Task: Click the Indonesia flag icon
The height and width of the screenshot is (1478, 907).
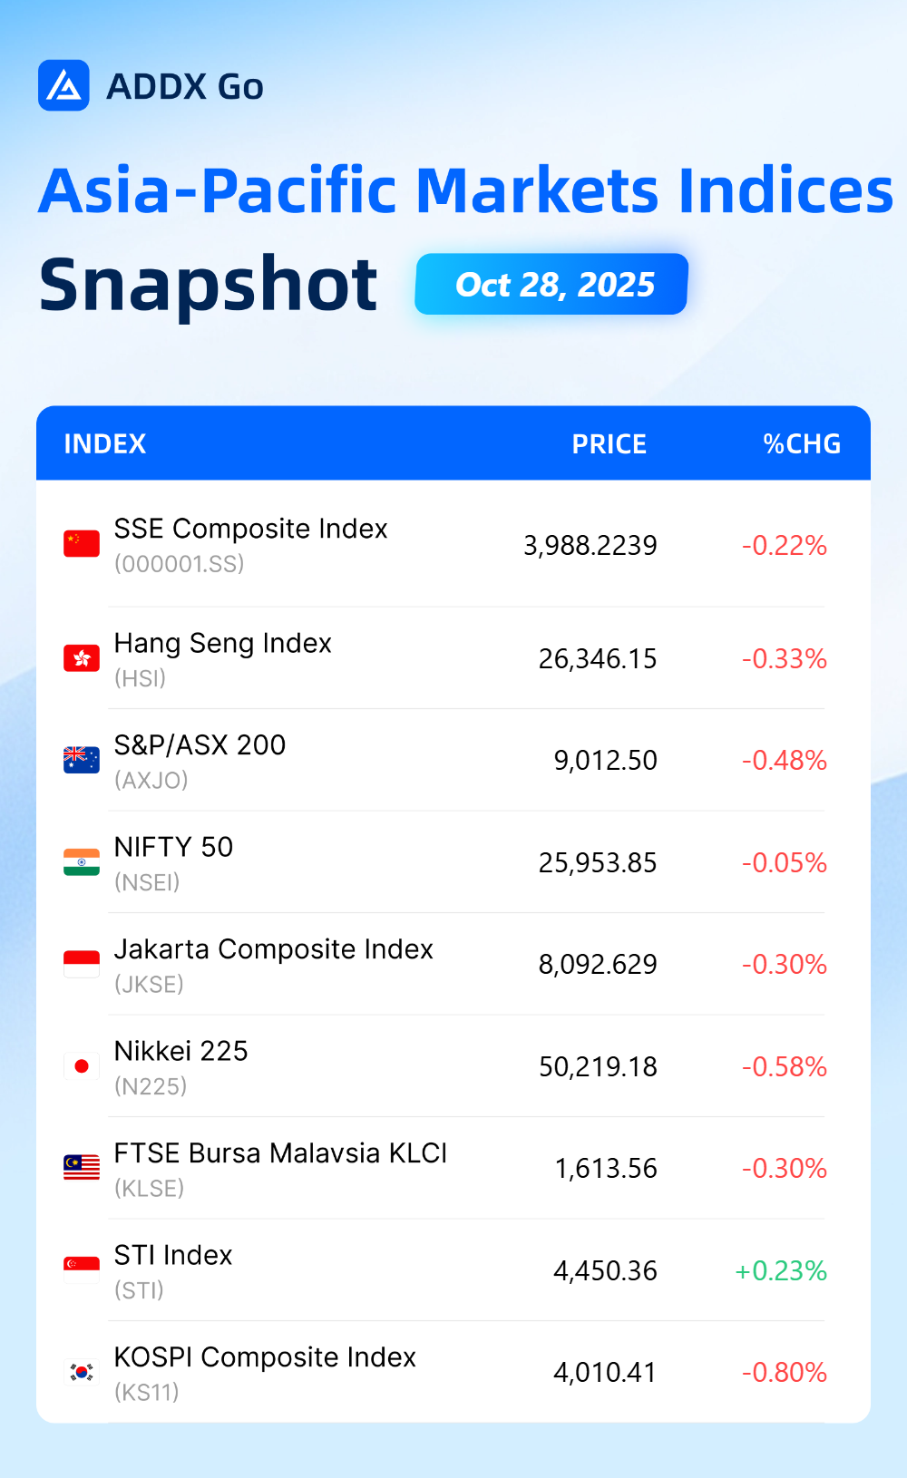Action: 82,964
